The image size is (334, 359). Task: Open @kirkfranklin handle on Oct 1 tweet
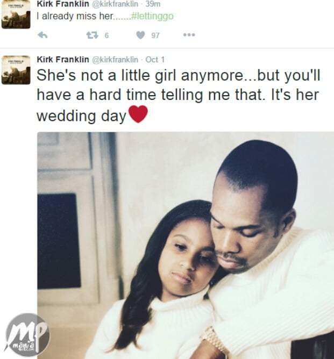pyautogui.click(x=115, y=60)
